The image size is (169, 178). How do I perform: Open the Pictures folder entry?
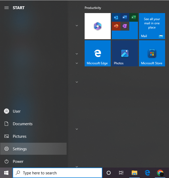point(33,136)
